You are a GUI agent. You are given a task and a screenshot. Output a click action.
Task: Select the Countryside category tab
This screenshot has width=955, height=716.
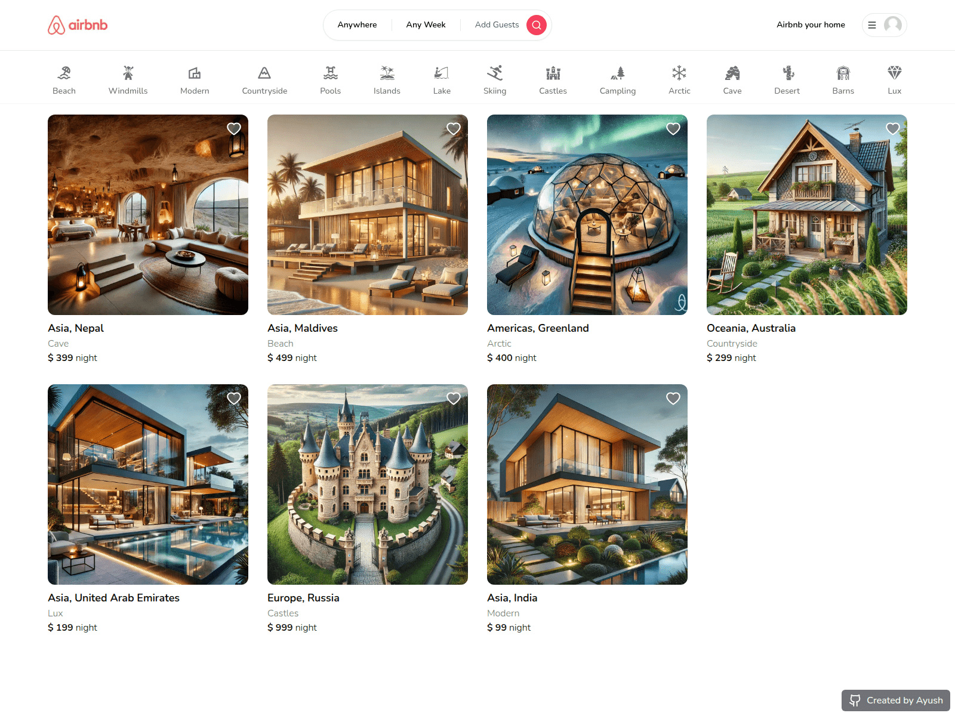[264, 81]
